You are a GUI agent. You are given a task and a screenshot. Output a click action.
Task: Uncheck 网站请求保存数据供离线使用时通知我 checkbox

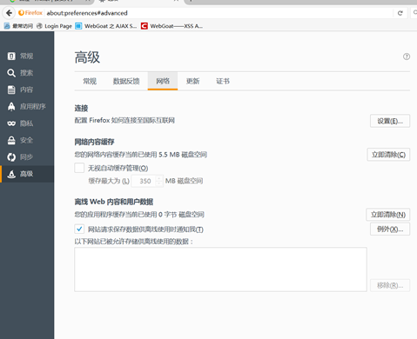pyautogui.click(x=79, y=229)
